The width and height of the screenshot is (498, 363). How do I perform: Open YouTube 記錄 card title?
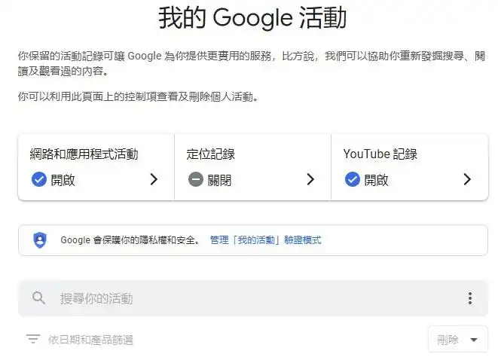[x=380, y=154]
